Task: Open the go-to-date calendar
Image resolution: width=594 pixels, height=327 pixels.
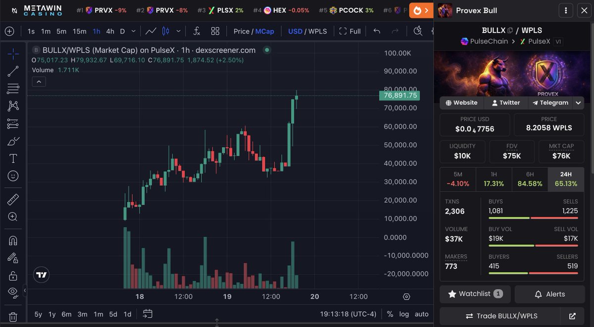Action: 148,314
